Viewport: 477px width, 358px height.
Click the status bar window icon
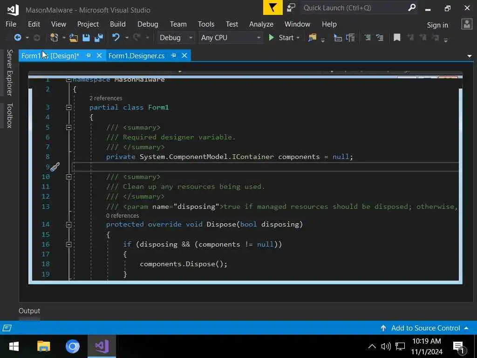(x=7, y=328)
